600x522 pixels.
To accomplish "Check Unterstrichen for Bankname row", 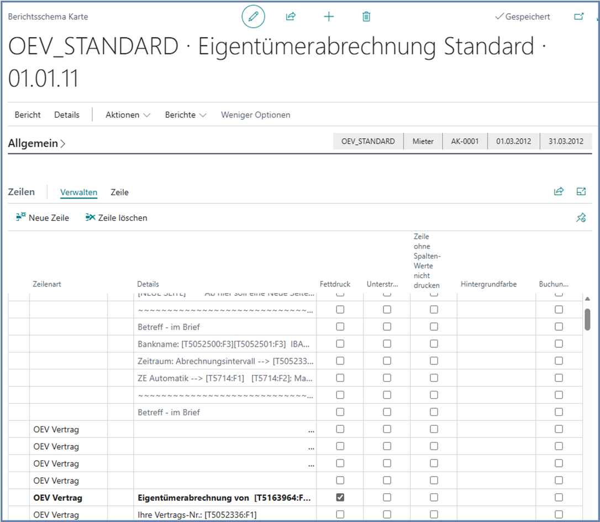I will [x=387, y=344].
